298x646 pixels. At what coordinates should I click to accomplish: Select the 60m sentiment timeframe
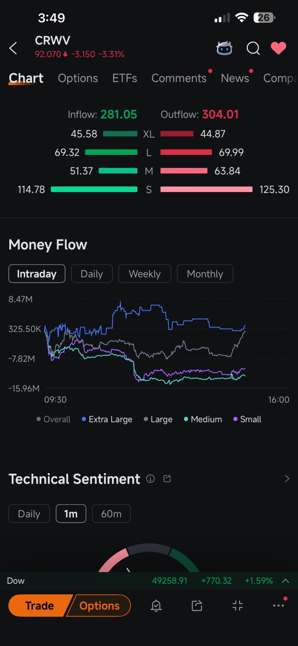[111, 514]
